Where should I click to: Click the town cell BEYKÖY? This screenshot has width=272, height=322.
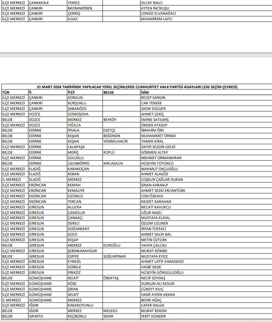click(x=110, y=120)
